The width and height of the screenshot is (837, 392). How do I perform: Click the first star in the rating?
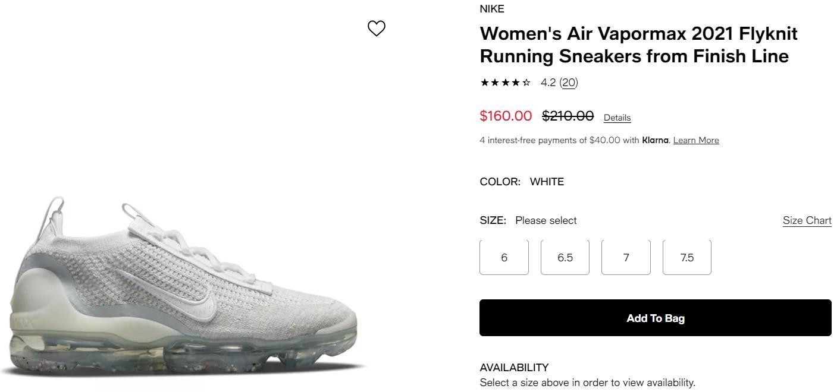[484, 82]
